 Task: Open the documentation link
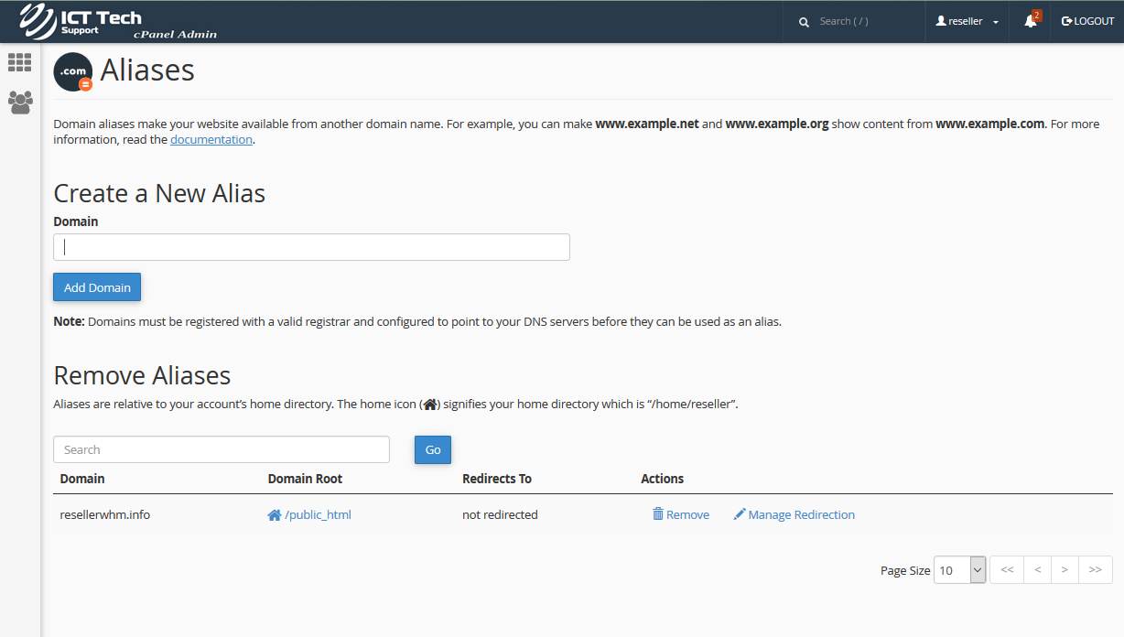211,140
